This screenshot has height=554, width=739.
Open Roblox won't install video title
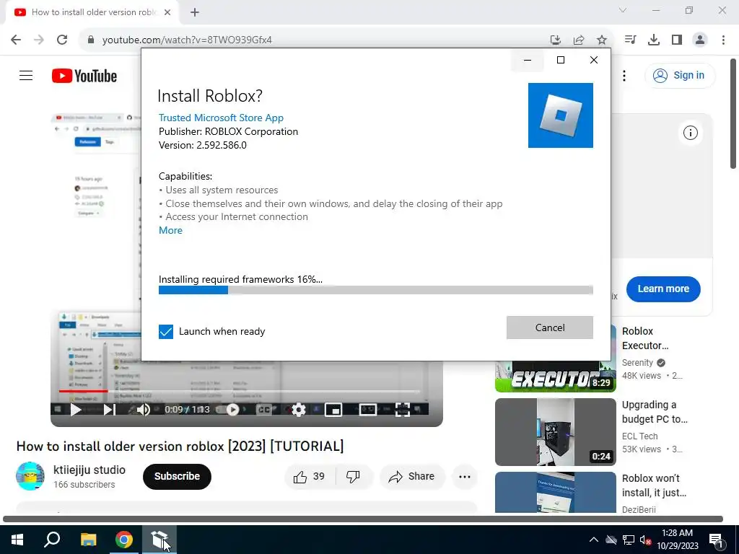pos(654,485)
